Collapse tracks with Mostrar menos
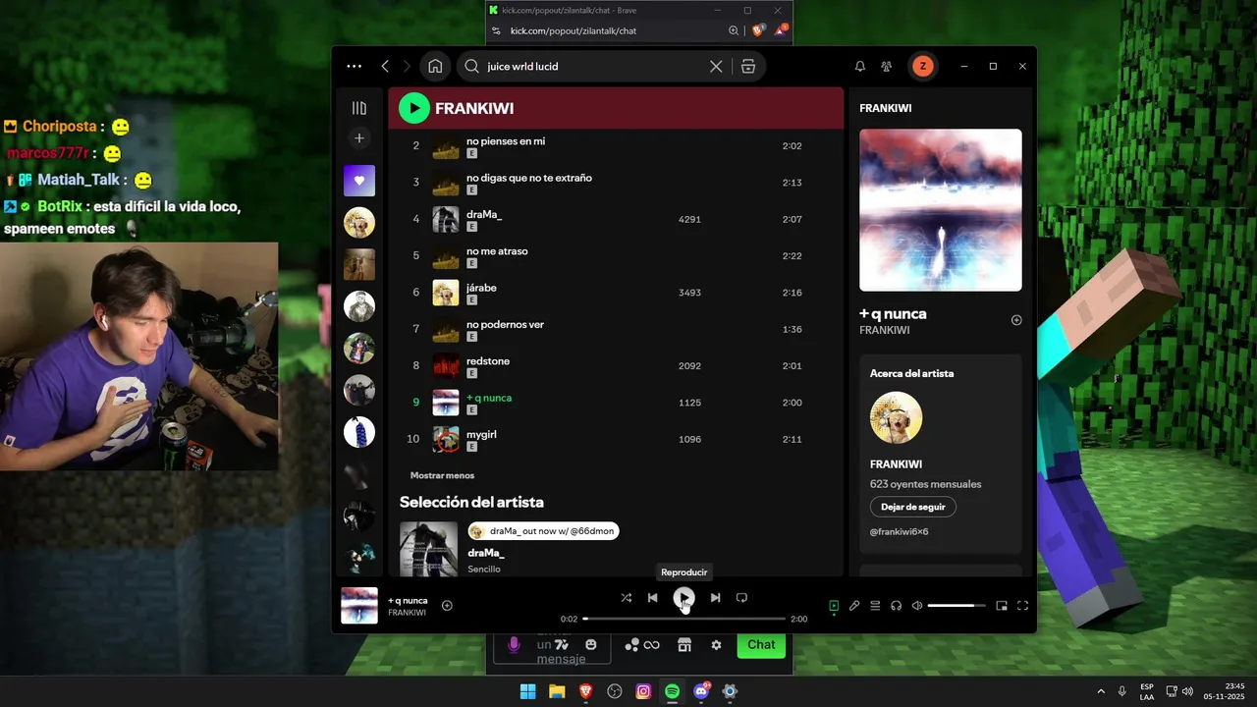Screen dimensions: 1257x707 [x=442, y=475]
